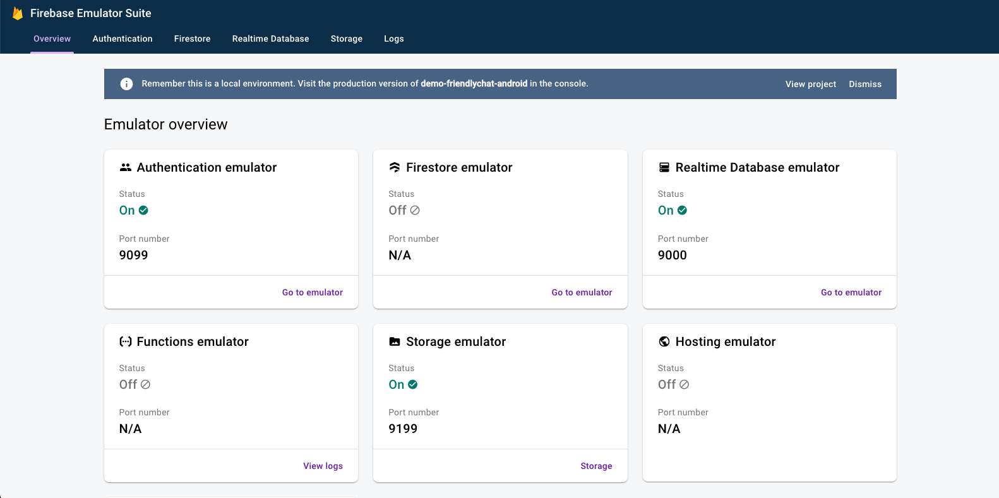The image size is (999, 498).
Task: Open the Firestore tab
Action: tap(192, 39)
